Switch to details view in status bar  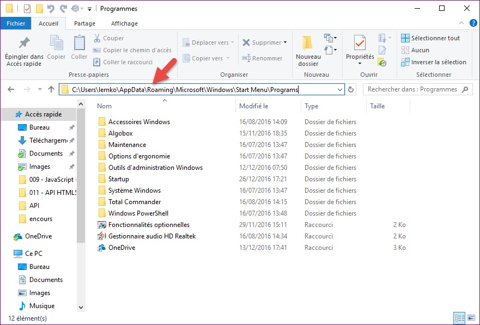[459, 318]
